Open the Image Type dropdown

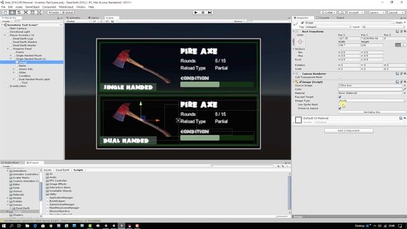[x=371, y=101]
